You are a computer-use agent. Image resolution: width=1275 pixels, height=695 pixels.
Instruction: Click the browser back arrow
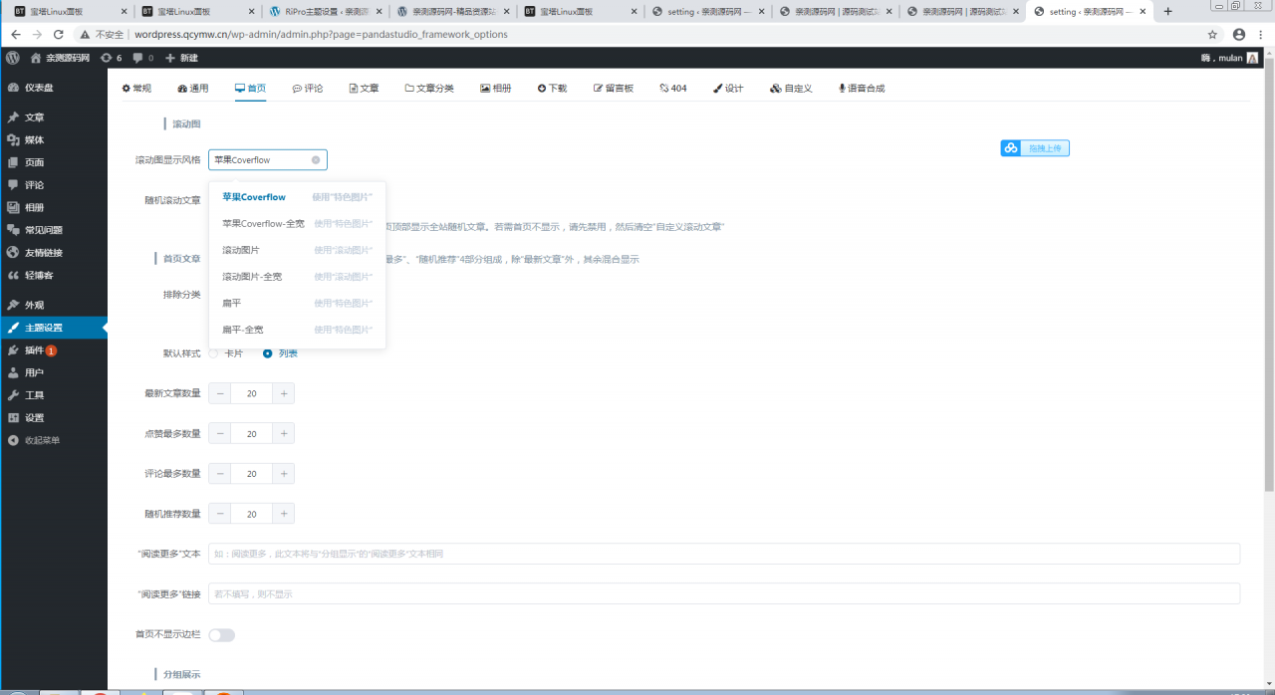pyautogui.click(x=15, y=34)
